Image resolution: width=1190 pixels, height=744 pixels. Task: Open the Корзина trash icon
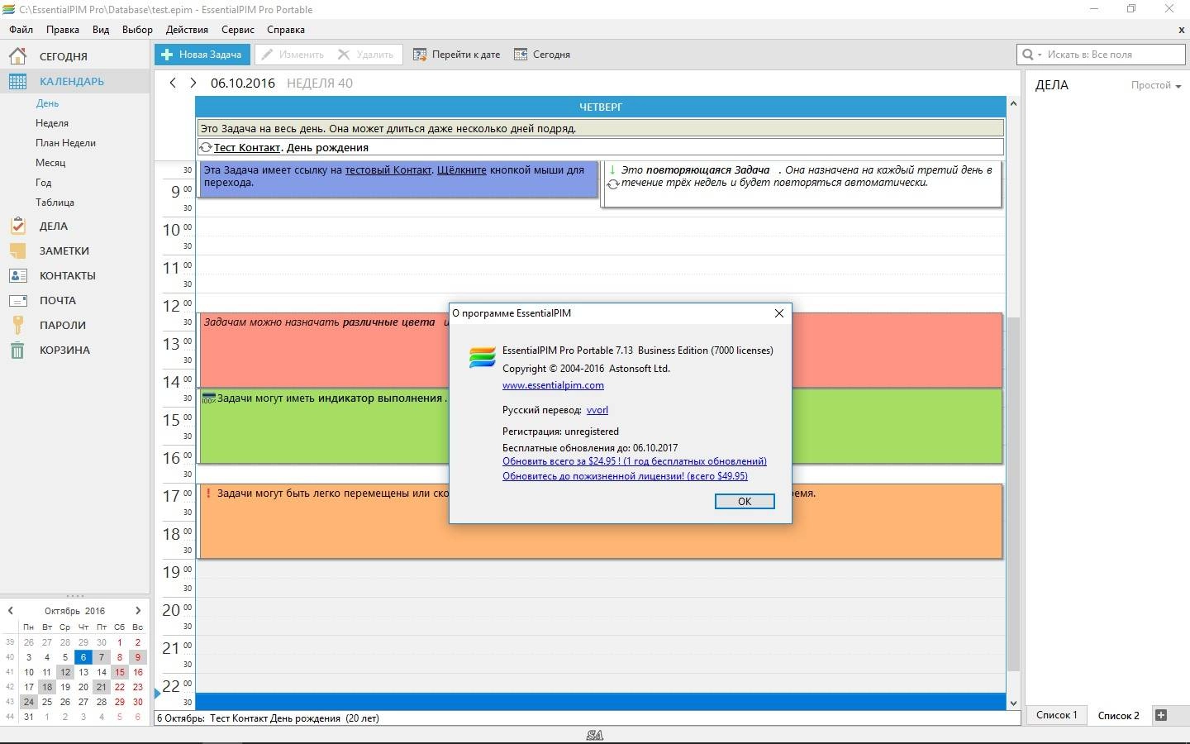click(17, 350)
